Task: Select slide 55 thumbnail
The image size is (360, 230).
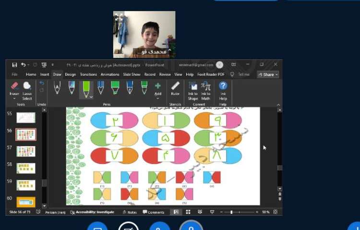Action: 26,117
